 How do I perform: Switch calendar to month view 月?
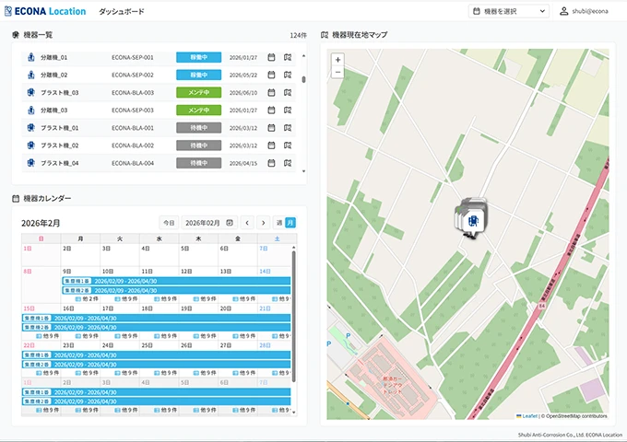[x=290, y=223]
